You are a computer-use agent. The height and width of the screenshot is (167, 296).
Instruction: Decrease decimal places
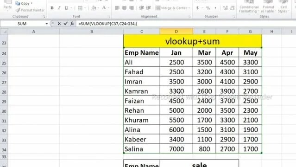(x=233, y=8)
